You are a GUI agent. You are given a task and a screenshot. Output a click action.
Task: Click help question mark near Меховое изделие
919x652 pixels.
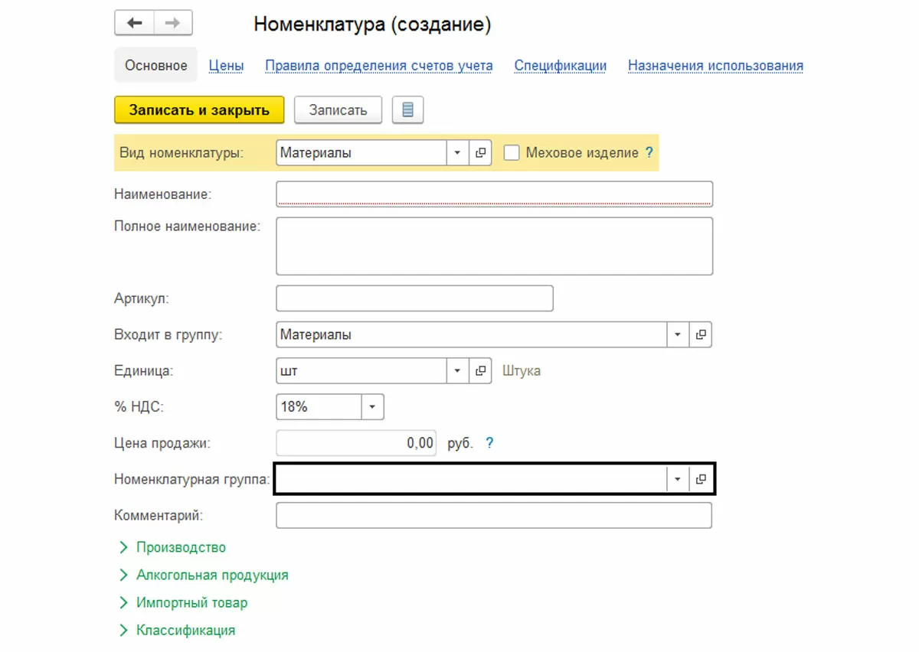coord(649,153)
